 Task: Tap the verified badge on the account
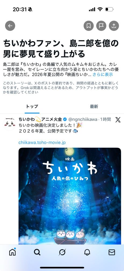pos(65,119)
